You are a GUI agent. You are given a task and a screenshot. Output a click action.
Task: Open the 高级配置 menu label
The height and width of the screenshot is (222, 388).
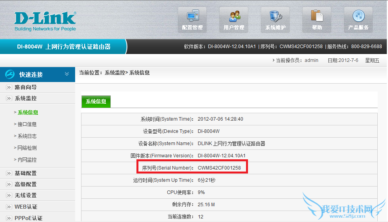coord(25,185)
